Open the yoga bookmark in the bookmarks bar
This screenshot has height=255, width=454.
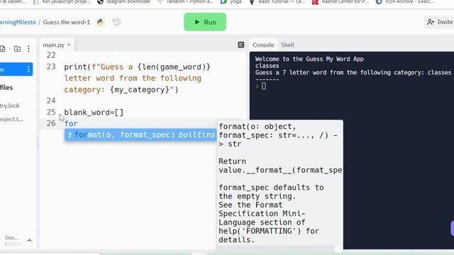[x=232, y=1]
